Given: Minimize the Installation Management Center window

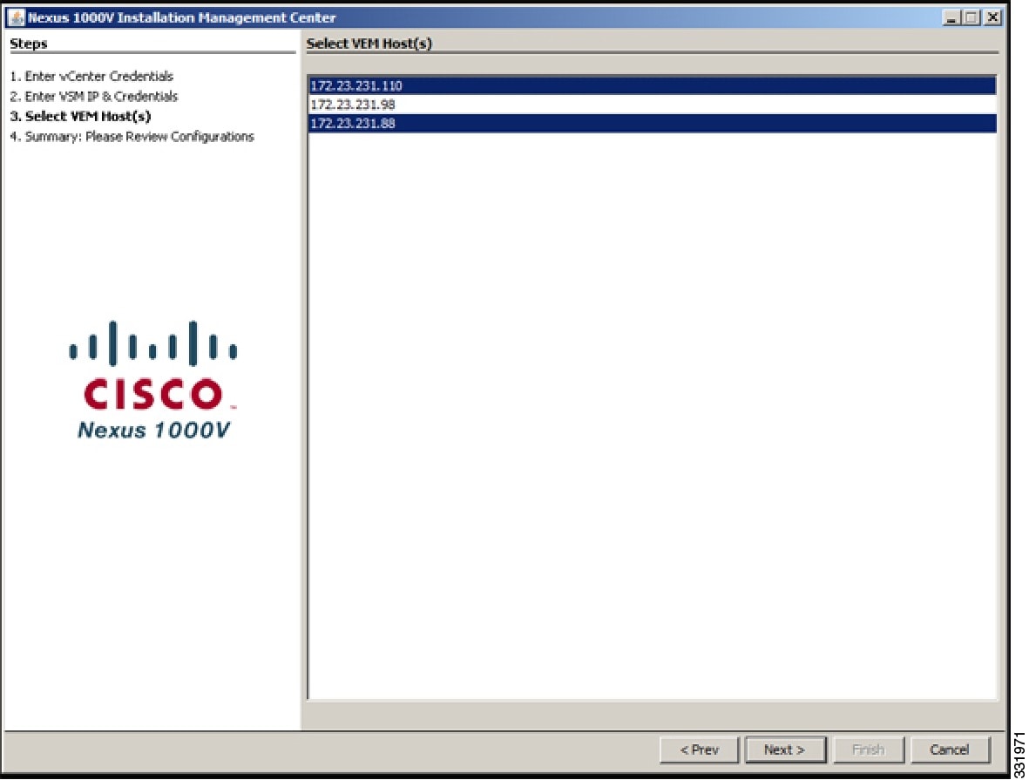Looking at the screenshot, I should pos(951,17).
